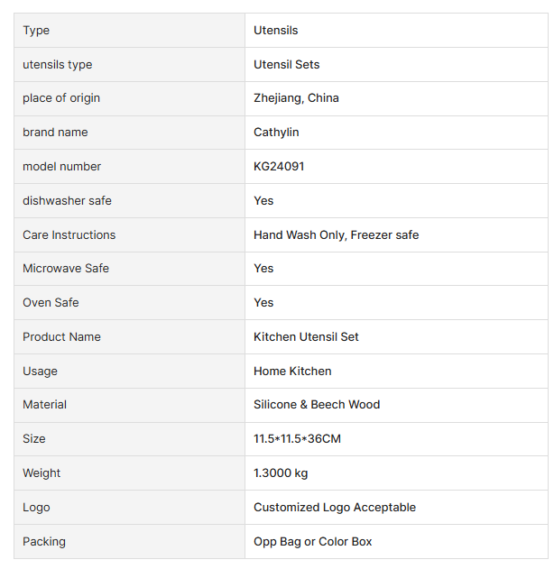This screenshot has width=554, height=569.
Task: Select the size value '11.5*11.5*36CM'
Action: [x=297, y=439]
